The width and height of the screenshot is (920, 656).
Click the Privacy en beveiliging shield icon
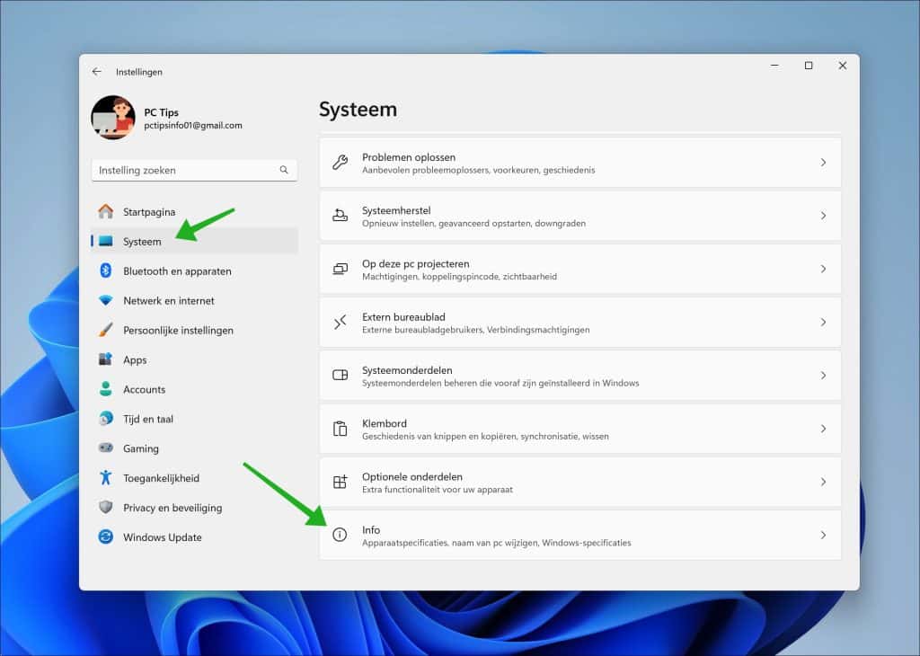pyautogui.click(x=106, y=507)
